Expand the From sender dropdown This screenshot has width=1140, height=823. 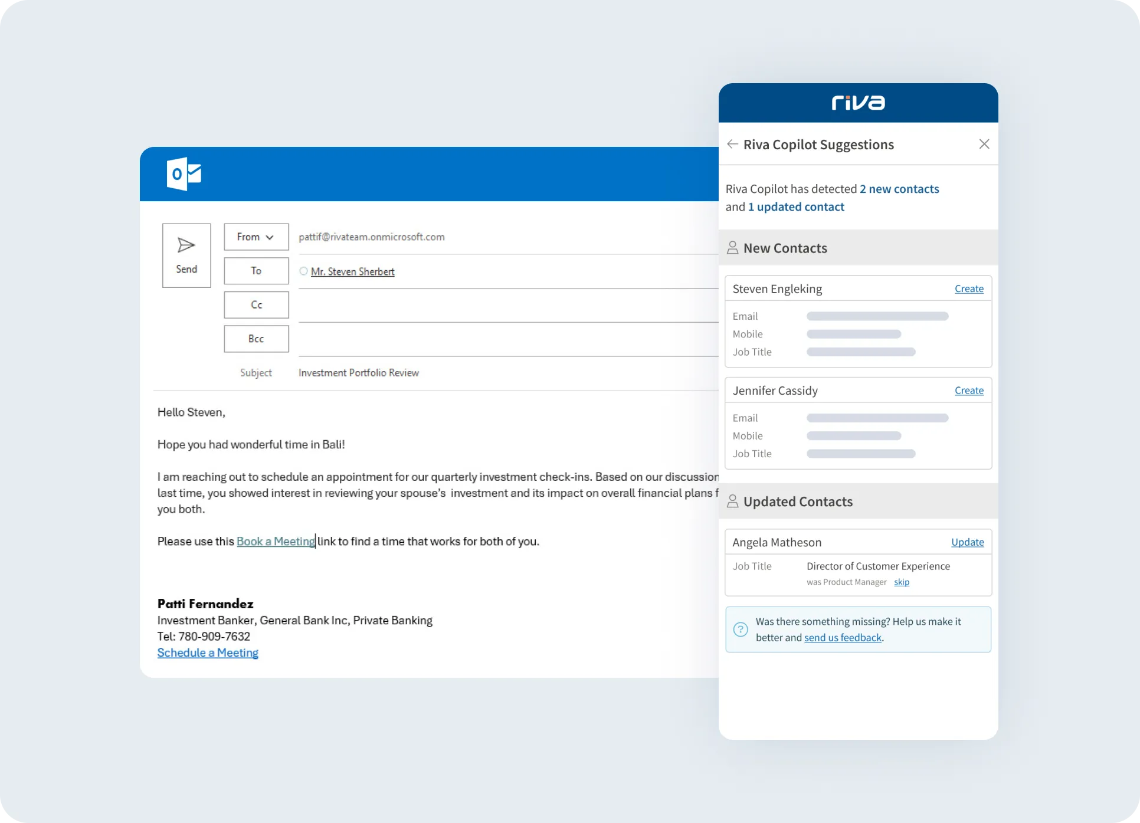[x=255, y=236]
